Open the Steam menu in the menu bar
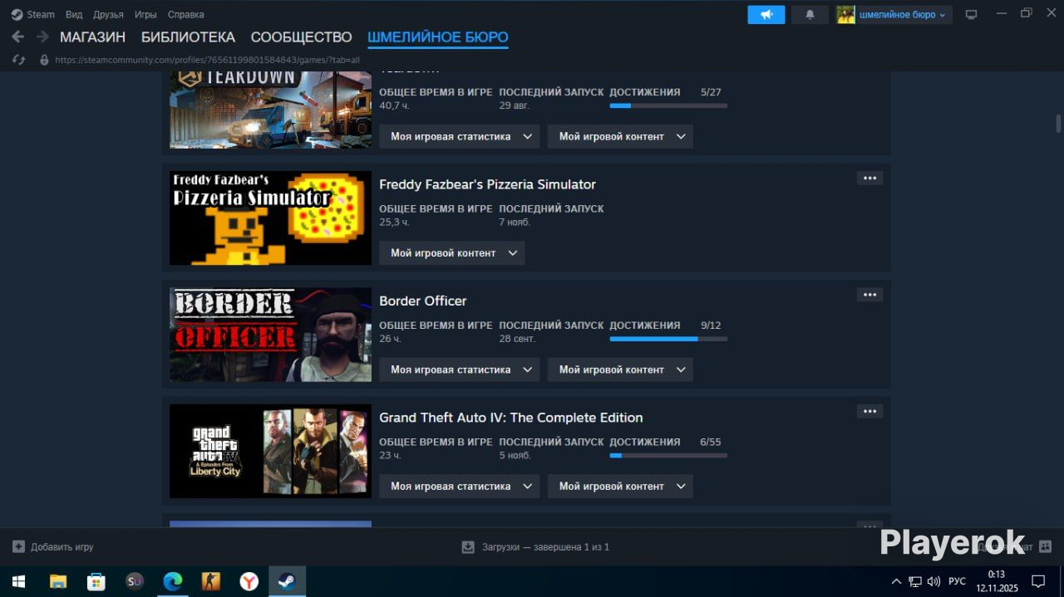The width and height of the screenshot is (1064, 597). pos(41,14)
